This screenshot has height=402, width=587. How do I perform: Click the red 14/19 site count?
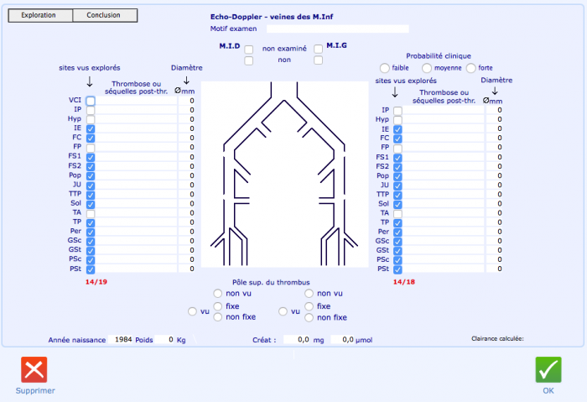point(96,282)
